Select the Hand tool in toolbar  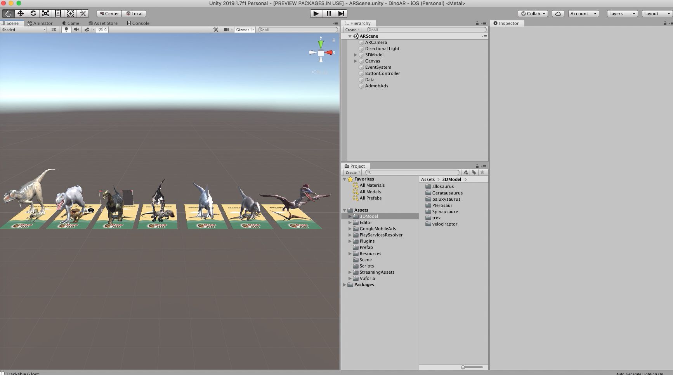coord(8,14)
